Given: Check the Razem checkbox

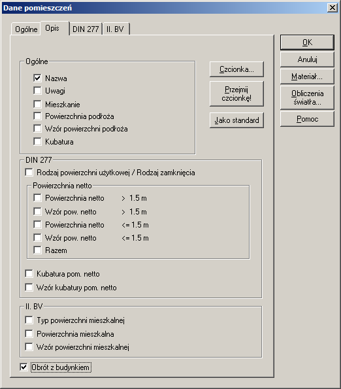Looking at the screenshot, I should [37, 250].
